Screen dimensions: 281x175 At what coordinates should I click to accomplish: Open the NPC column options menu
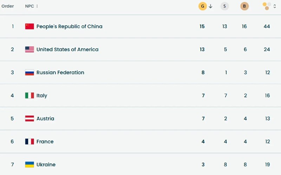pos(37,6)
